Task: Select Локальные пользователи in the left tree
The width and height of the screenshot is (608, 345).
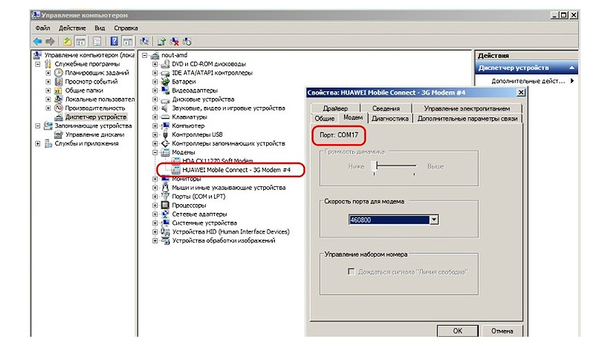Action: [x=99, y=99]
